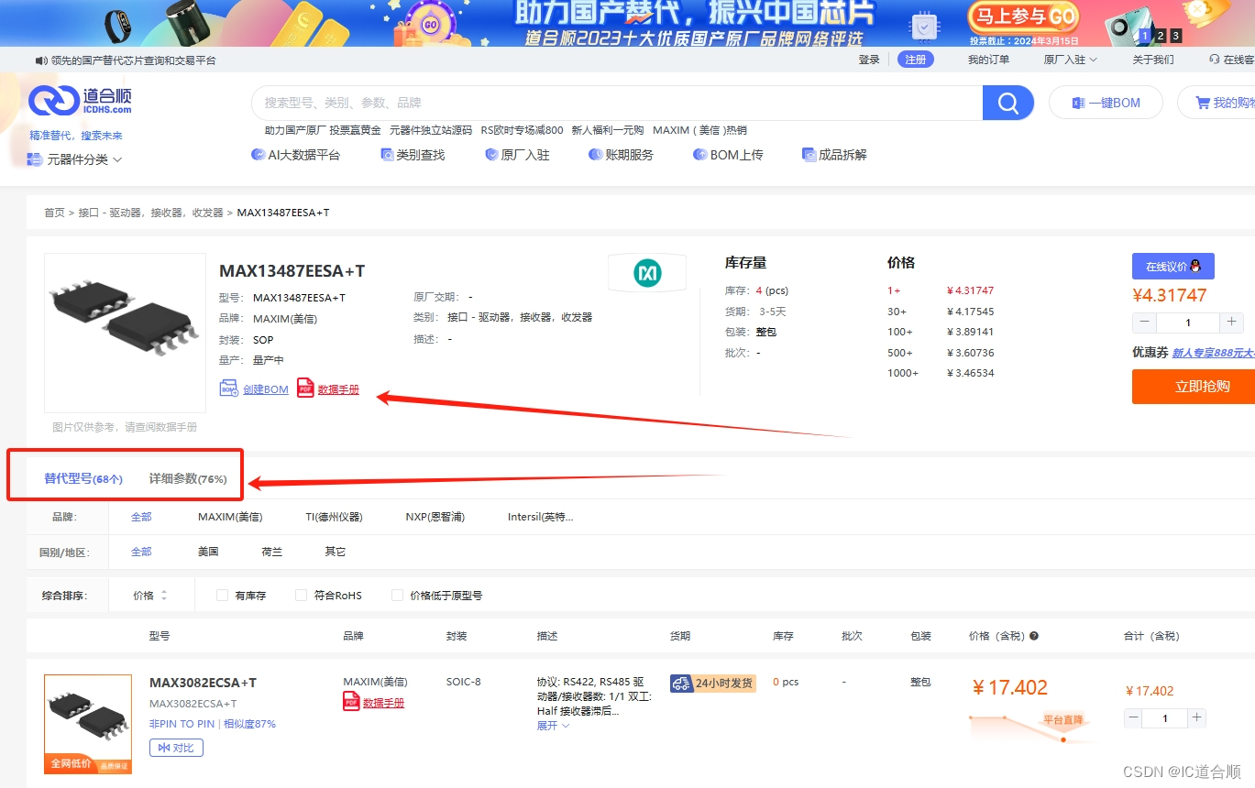1255x788 pixels.
Task: Enable 符合RoHS checkbox
Action: click(301, 595)
